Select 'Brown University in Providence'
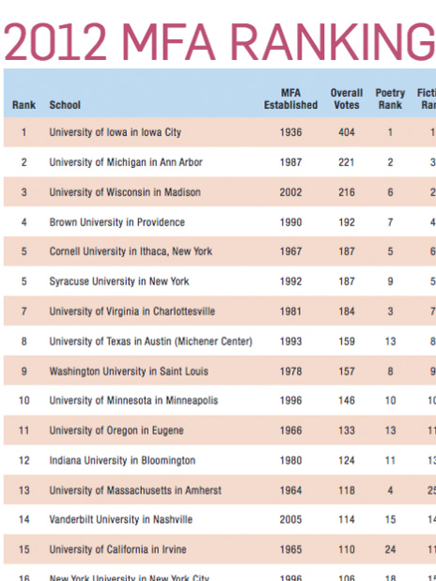 click(x=117, y=222)
